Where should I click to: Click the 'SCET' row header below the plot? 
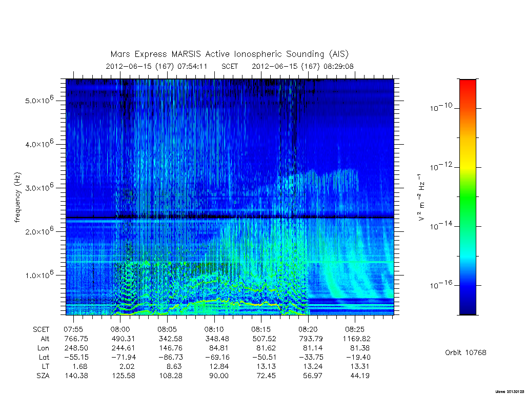click(41, 330)
